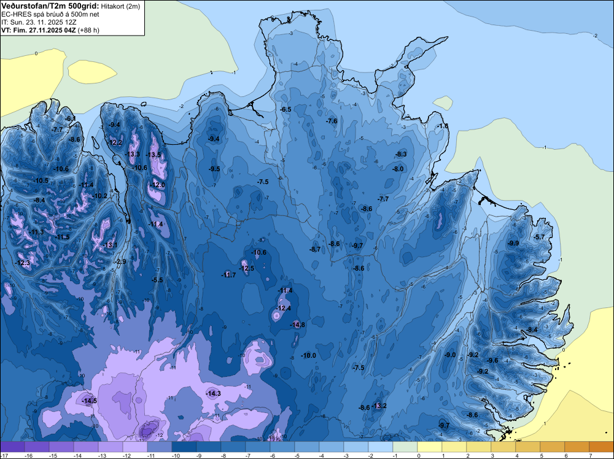This screenshot has width=614, height=459.
Task: Select the legend color between -12 and -11
Action: coord(135,447)
